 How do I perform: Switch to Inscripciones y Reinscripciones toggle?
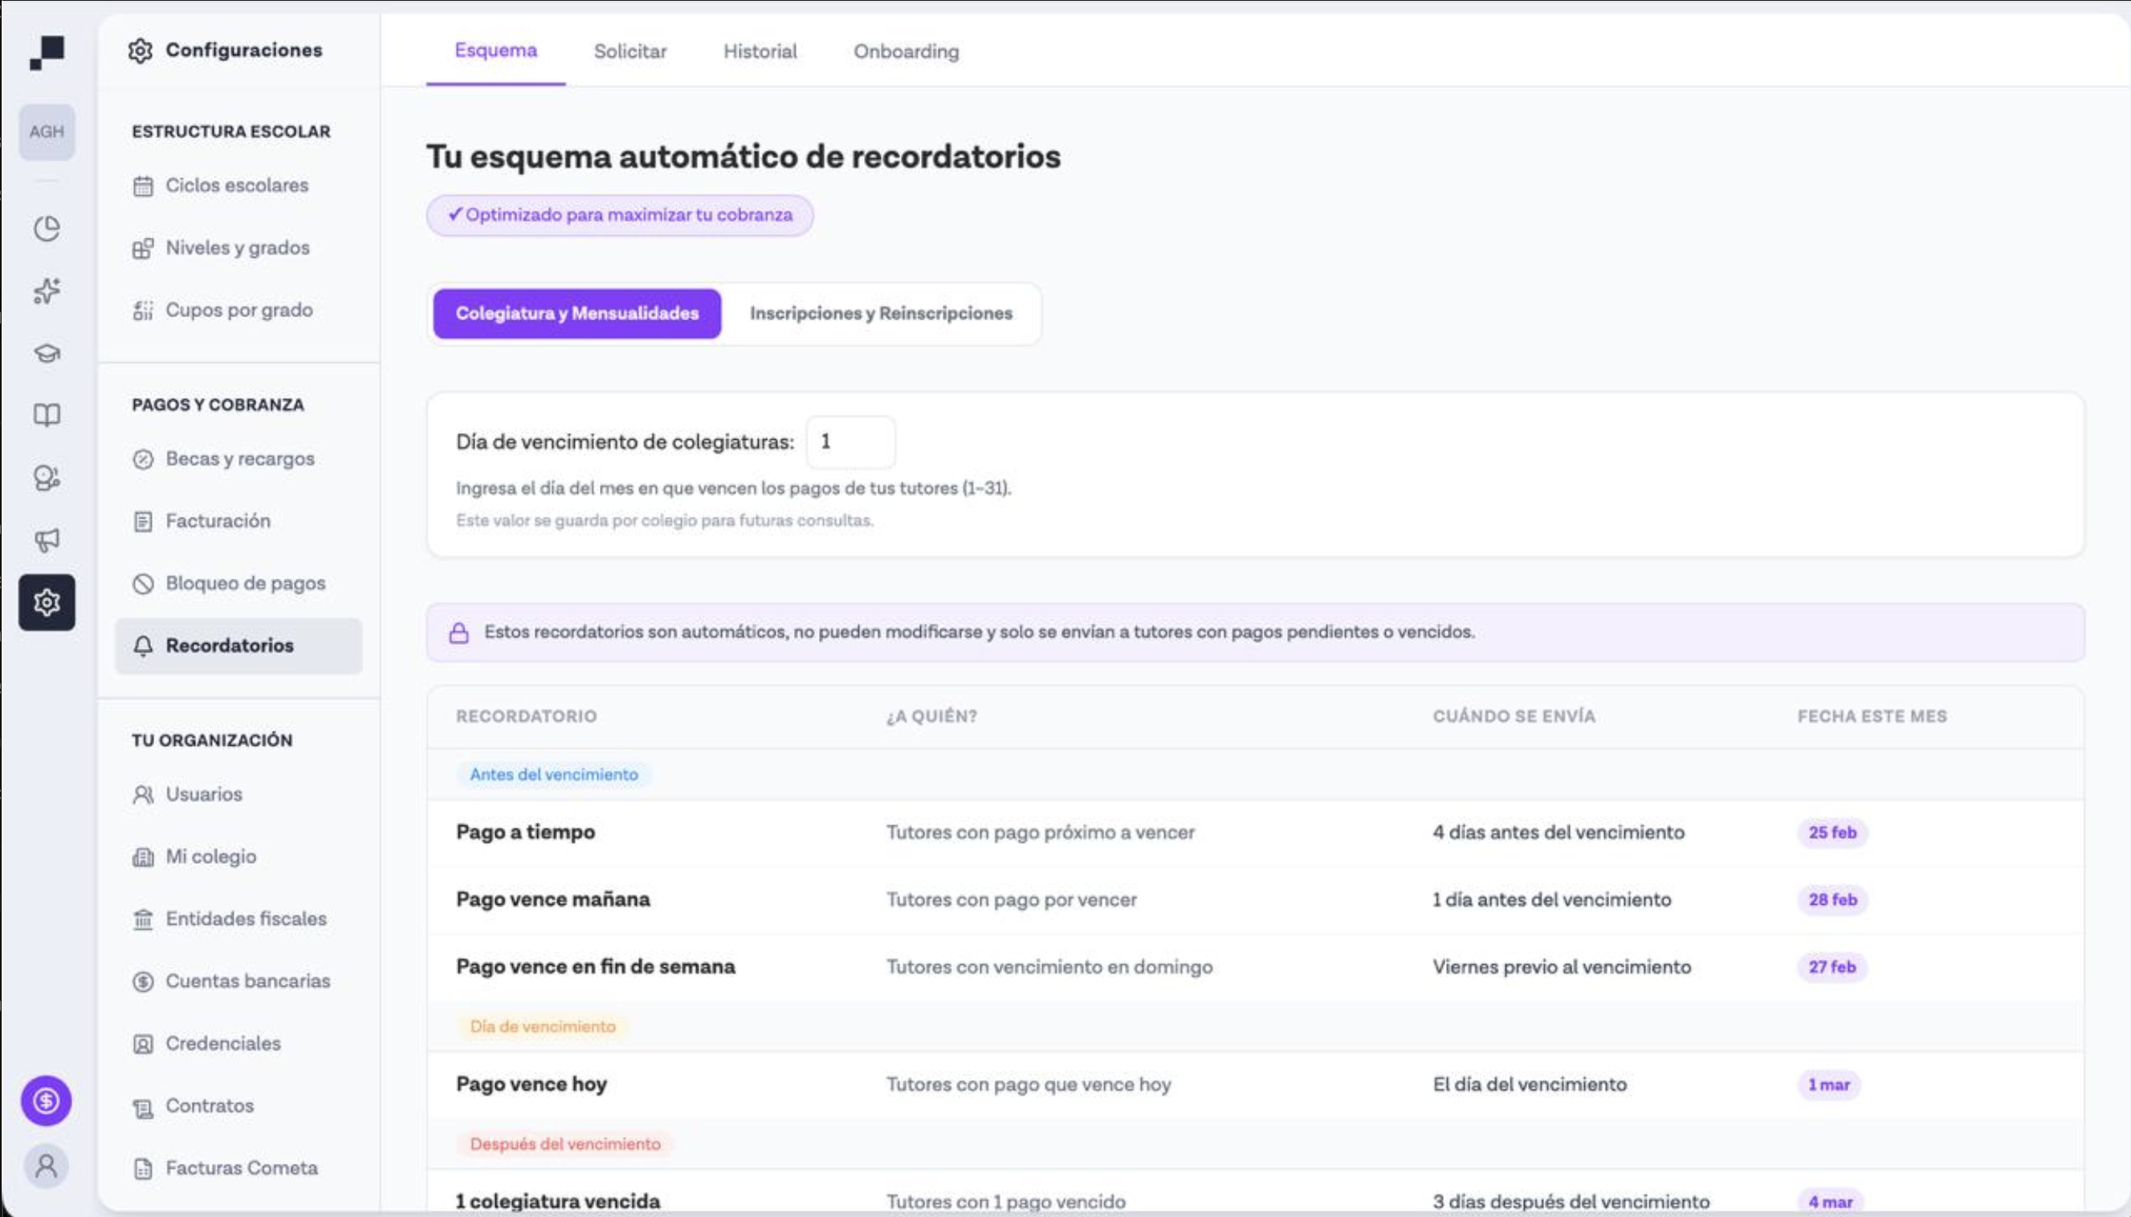pyautogui.click(x=880, y=313)
